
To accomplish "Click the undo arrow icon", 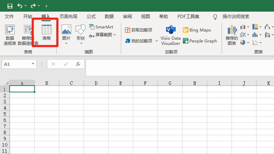I will tap(20, 6).
